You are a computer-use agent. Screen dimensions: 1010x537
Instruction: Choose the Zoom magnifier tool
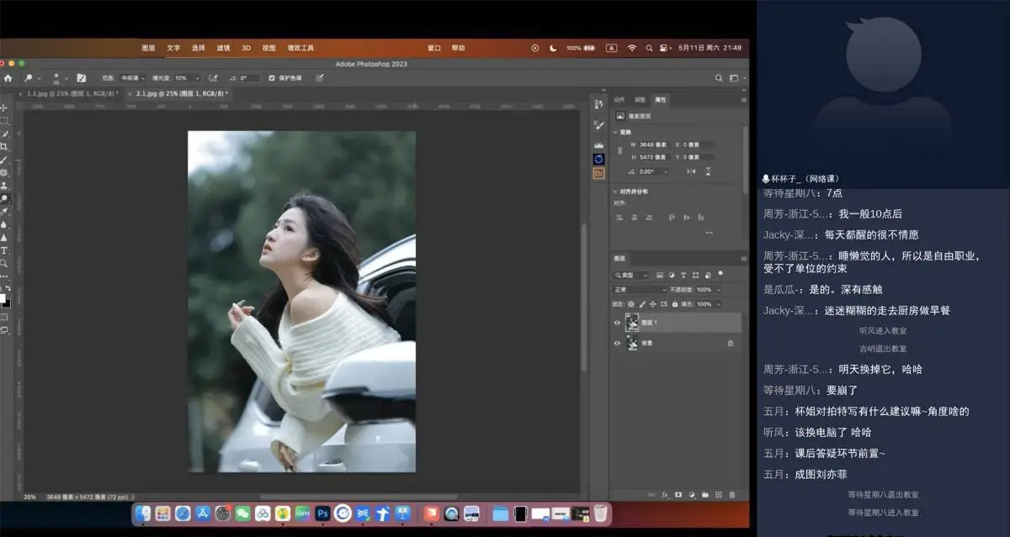4,263
